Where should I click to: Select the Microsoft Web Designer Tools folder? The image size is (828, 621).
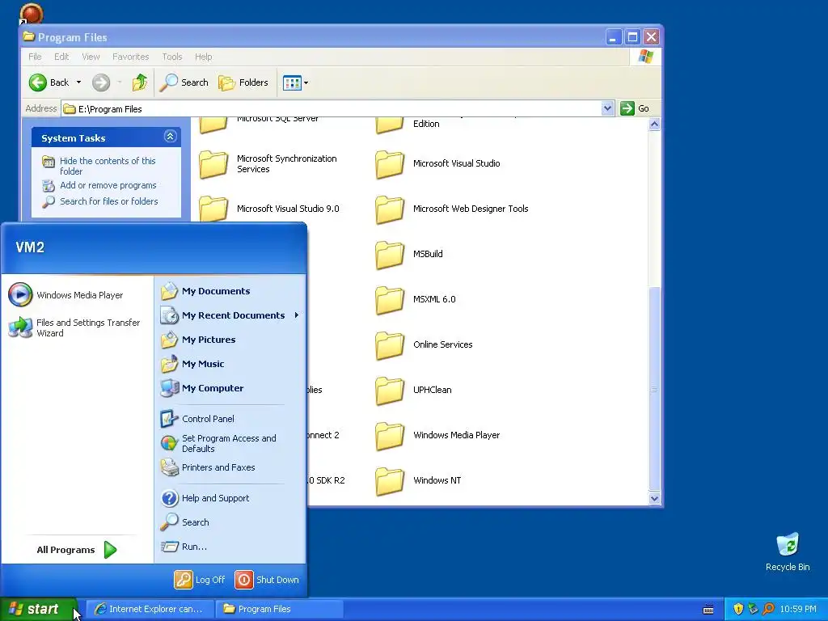point(452,209)
